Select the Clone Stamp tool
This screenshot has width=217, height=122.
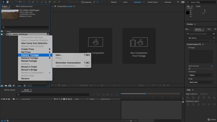coord(46,2)
